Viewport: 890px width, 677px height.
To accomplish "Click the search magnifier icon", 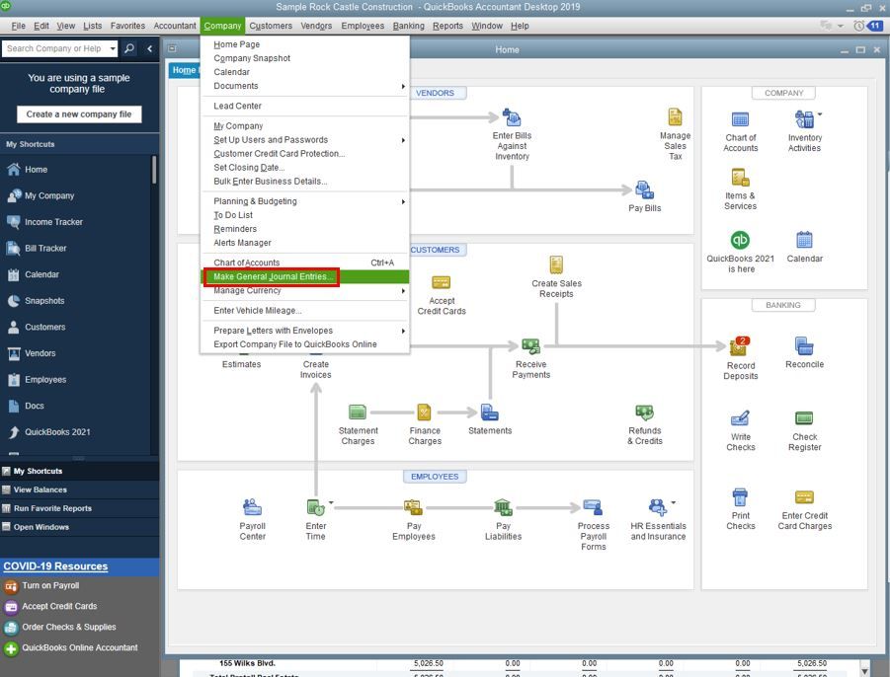I will [x=129, y=48].
